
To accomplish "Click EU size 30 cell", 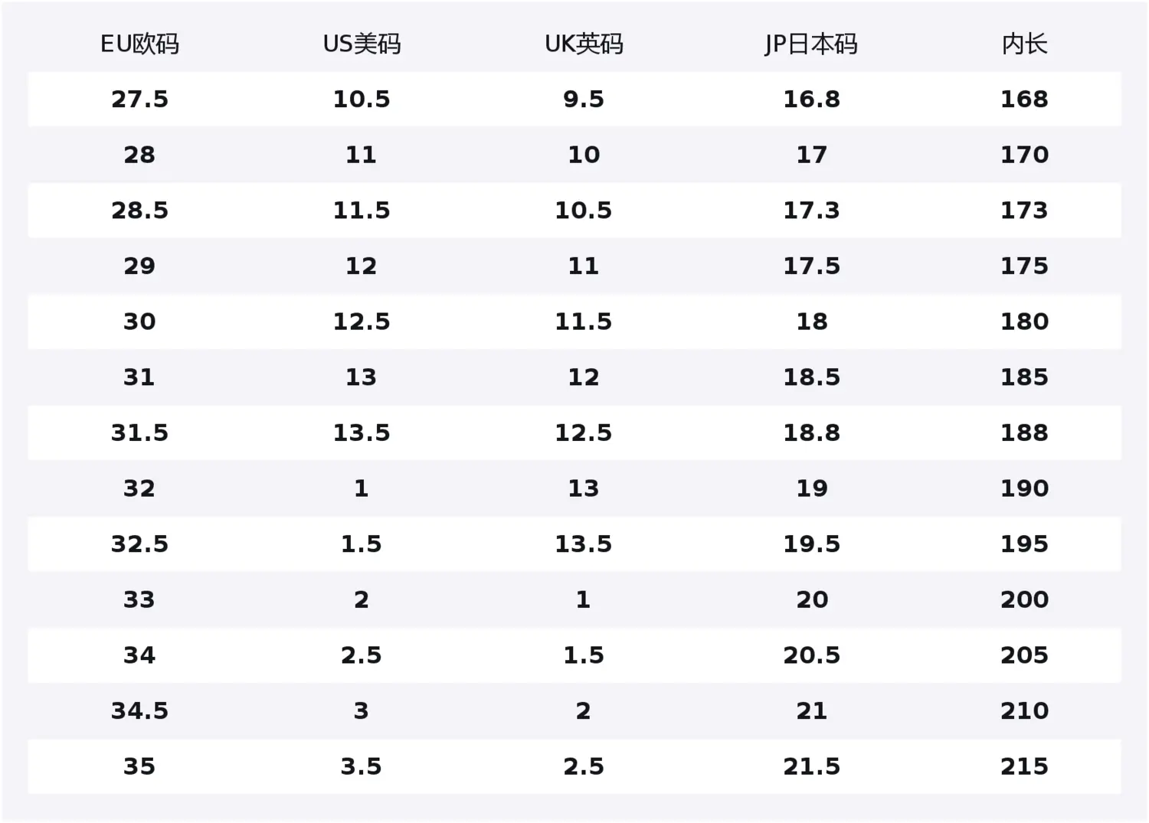I will pos(139,322).
